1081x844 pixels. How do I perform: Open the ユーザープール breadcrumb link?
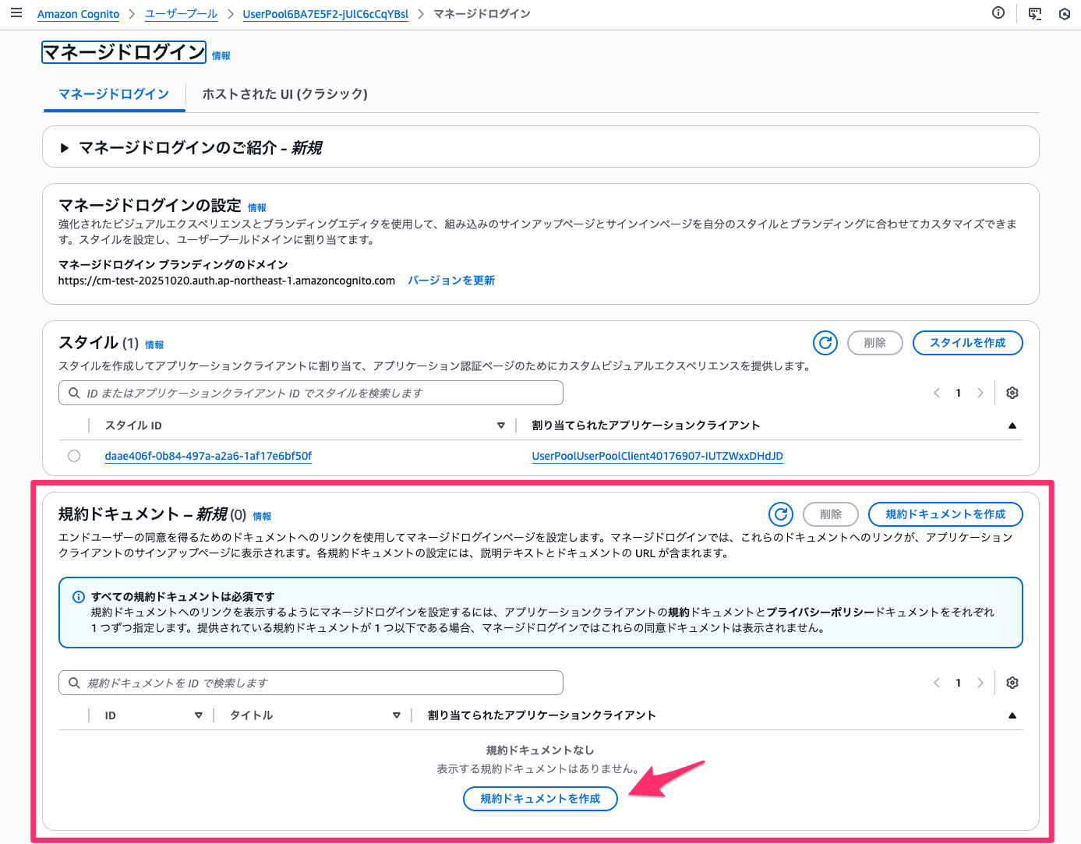pyautogui.click(x=181, y=14)
